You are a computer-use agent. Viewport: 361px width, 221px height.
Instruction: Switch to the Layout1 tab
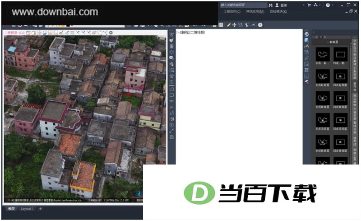(27, 208)
